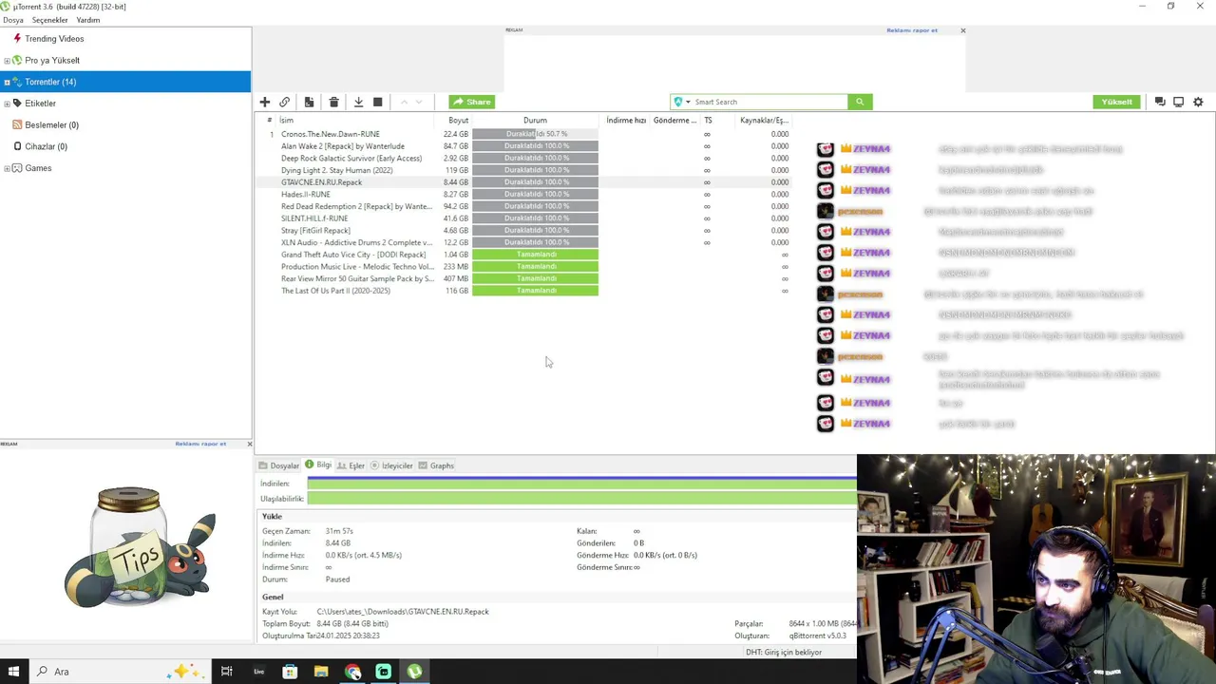
Task: Open the Yardım menu
Action: coord(88,20)
